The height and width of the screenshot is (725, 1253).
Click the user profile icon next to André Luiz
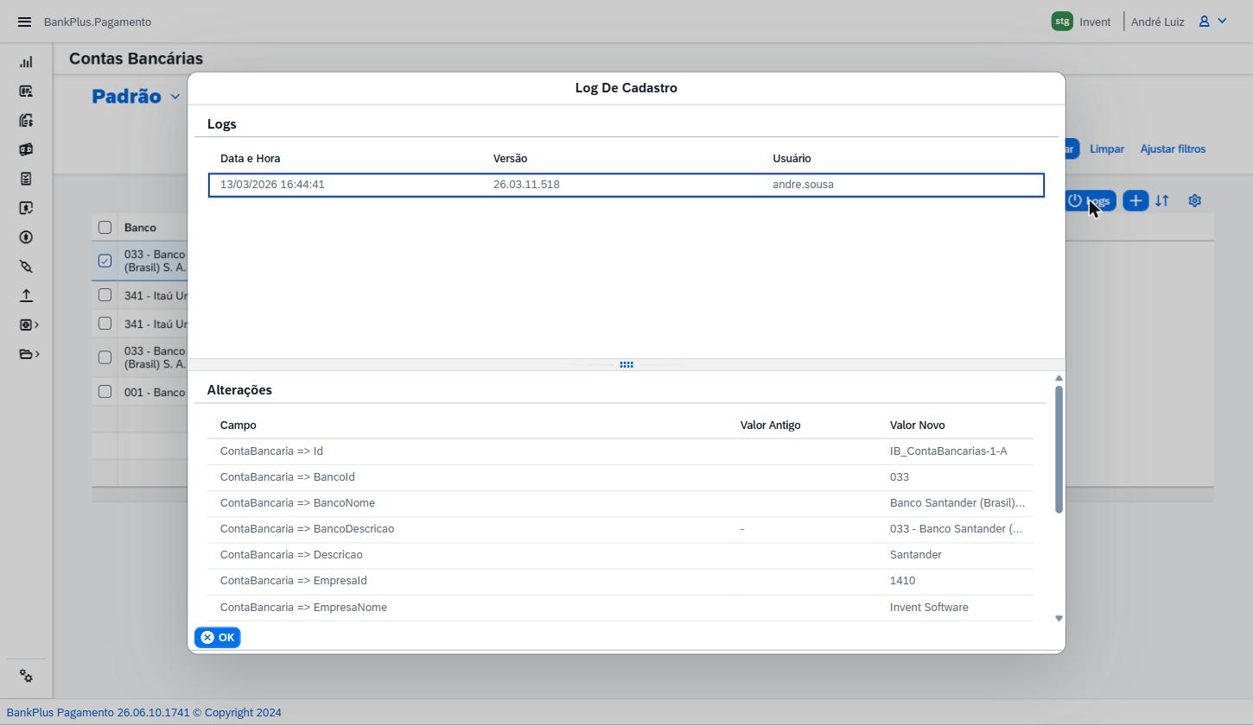(x=1204, y=22)
